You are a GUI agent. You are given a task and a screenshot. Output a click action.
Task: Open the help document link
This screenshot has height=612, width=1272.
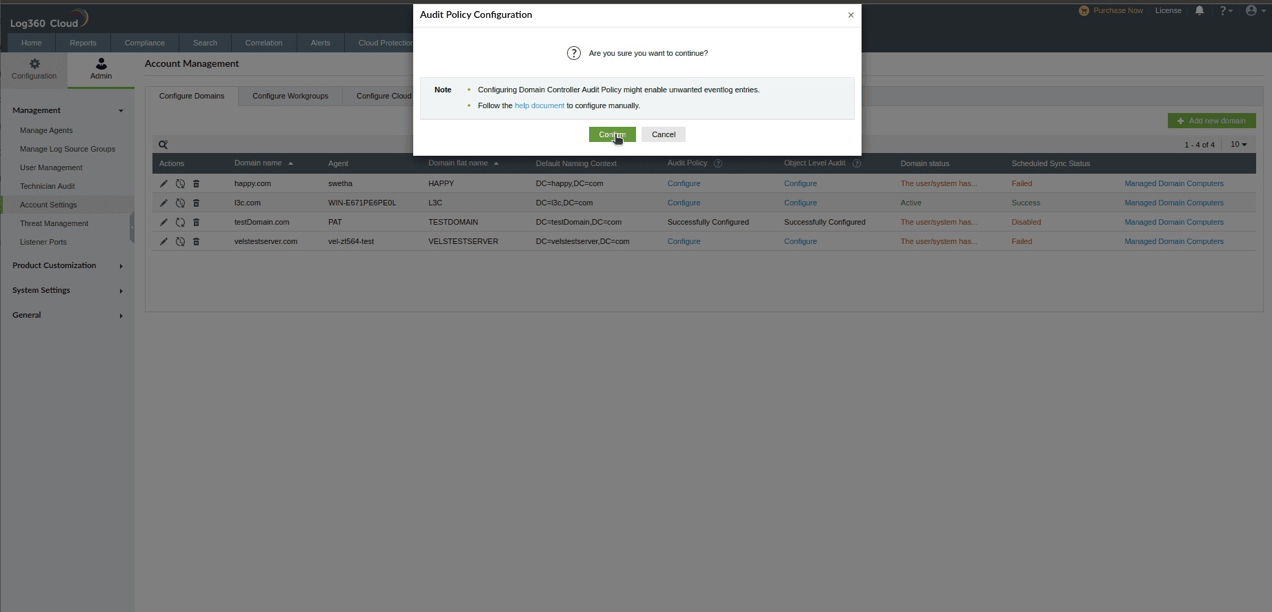[x=539, y=105]
